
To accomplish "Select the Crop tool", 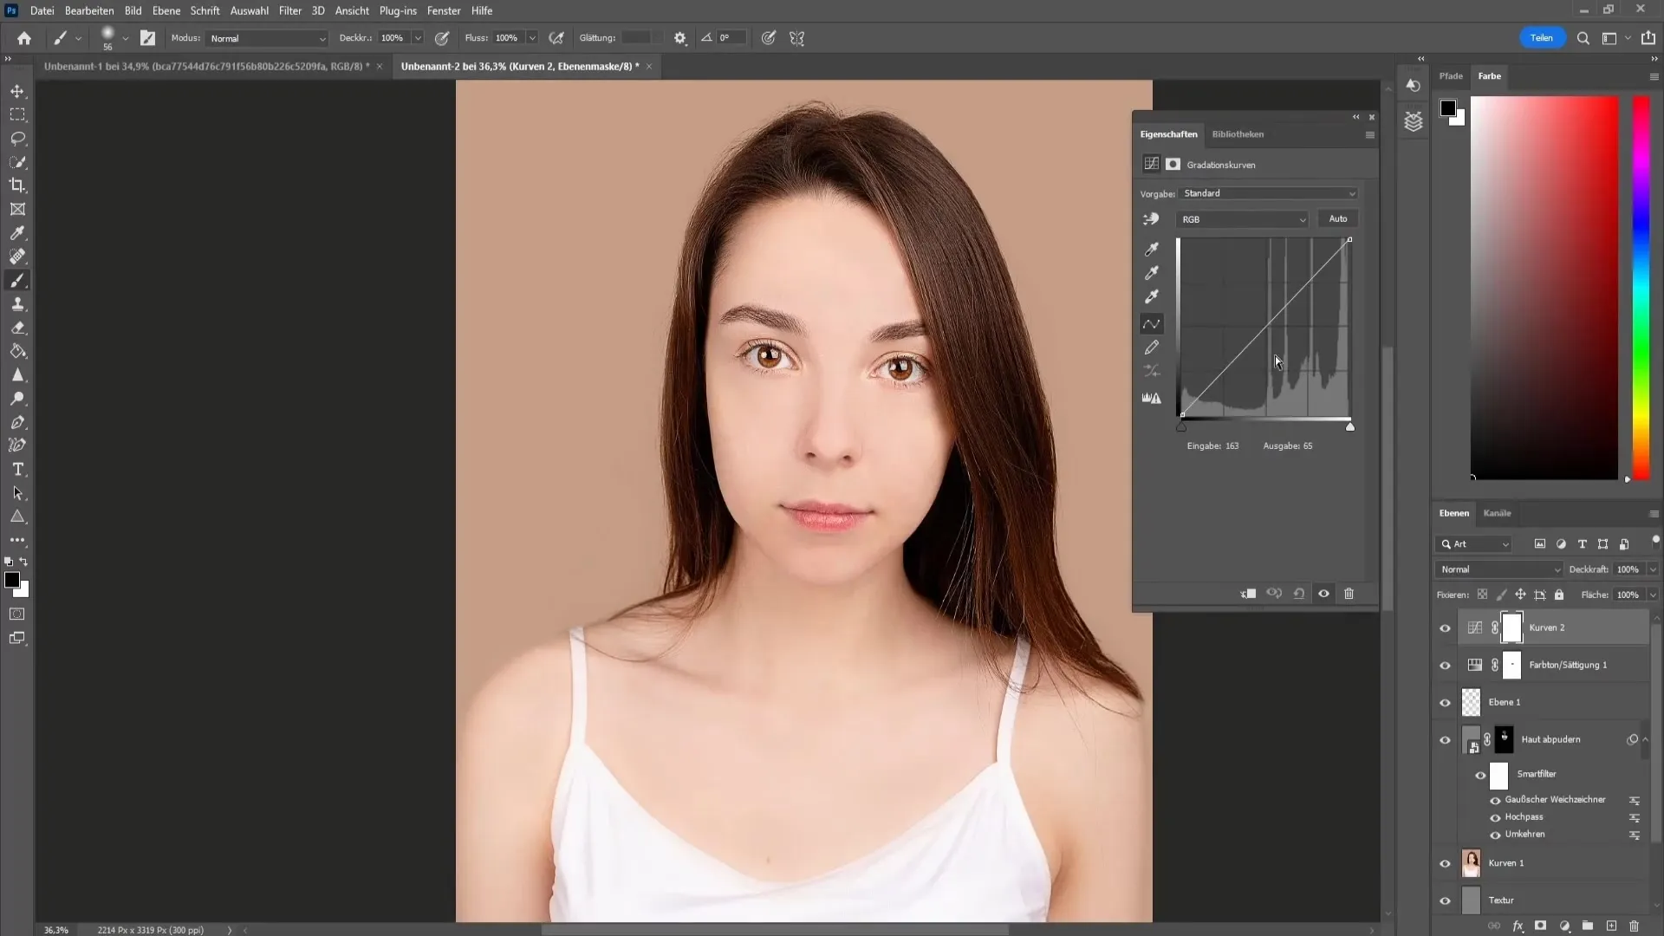I will pyautogui.click(x=17, y=185).
